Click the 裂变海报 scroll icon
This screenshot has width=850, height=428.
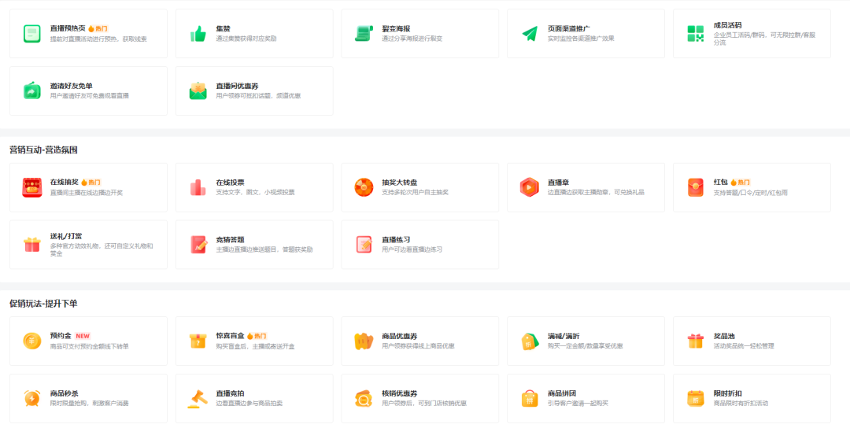(364, 33)
